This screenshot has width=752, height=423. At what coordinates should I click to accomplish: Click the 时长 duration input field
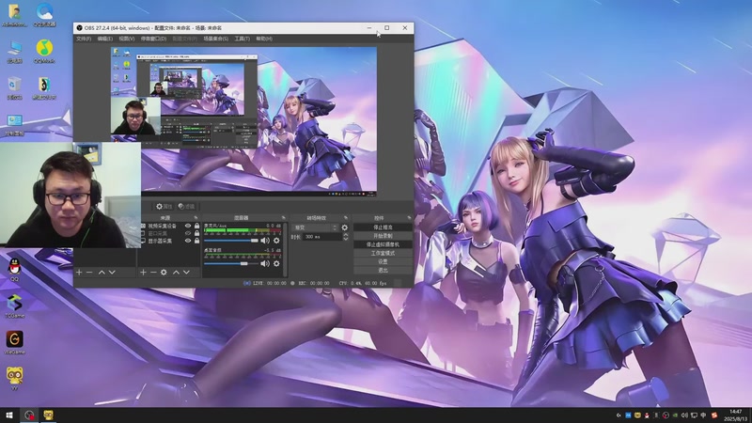pos(321,237)
